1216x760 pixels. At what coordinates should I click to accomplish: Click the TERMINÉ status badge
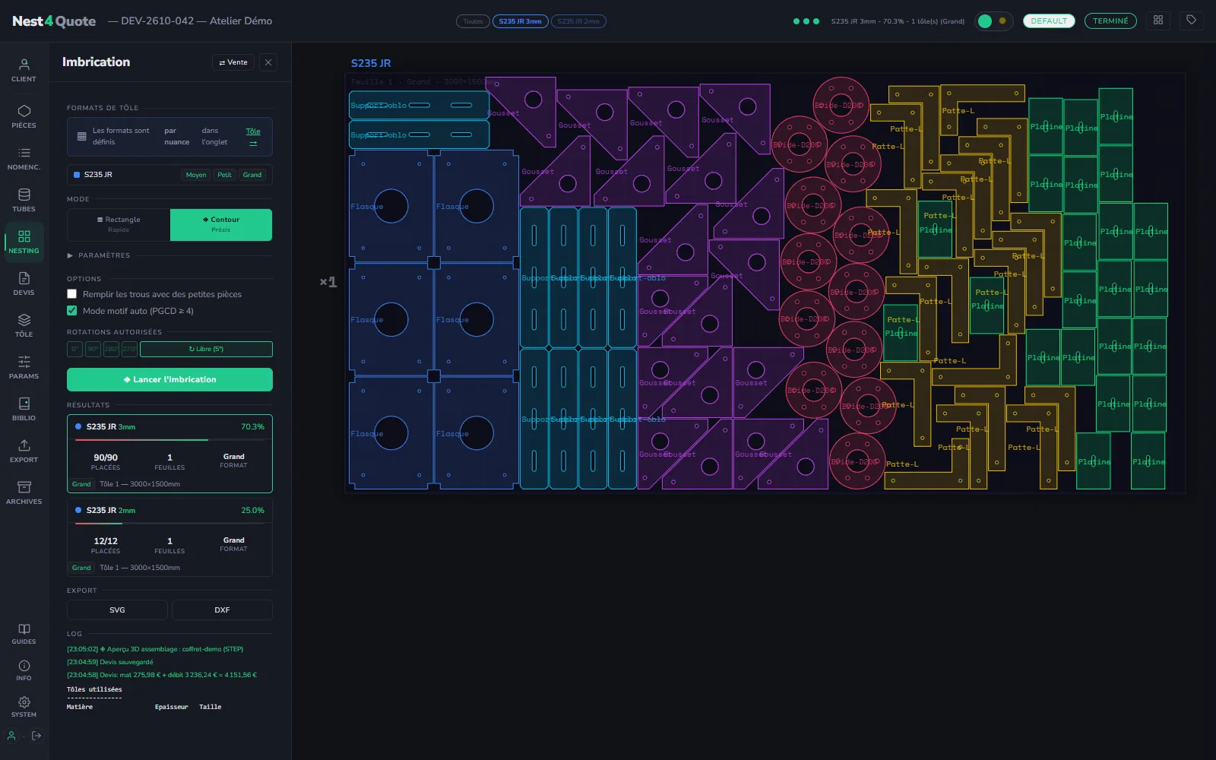[x=1110, y=21]
